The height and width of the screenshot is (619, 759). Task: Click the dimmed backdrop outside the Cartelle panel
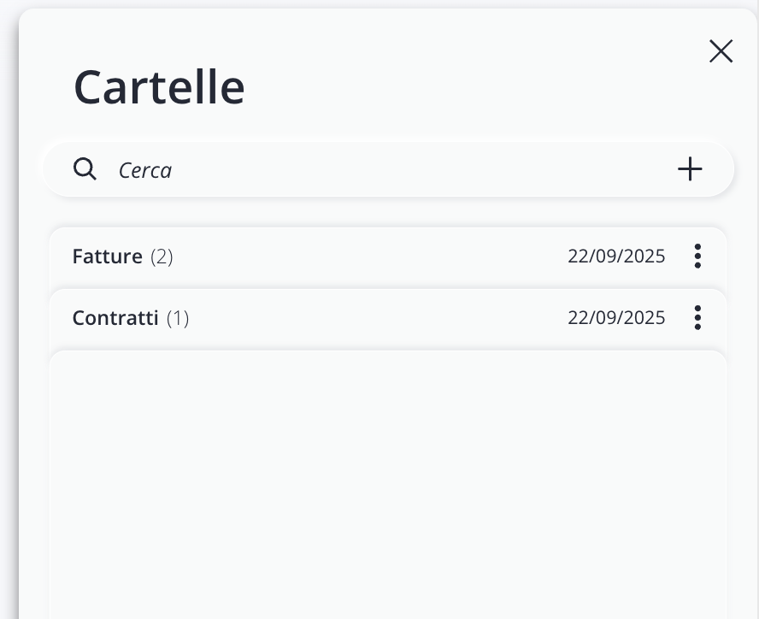(8, 342)
